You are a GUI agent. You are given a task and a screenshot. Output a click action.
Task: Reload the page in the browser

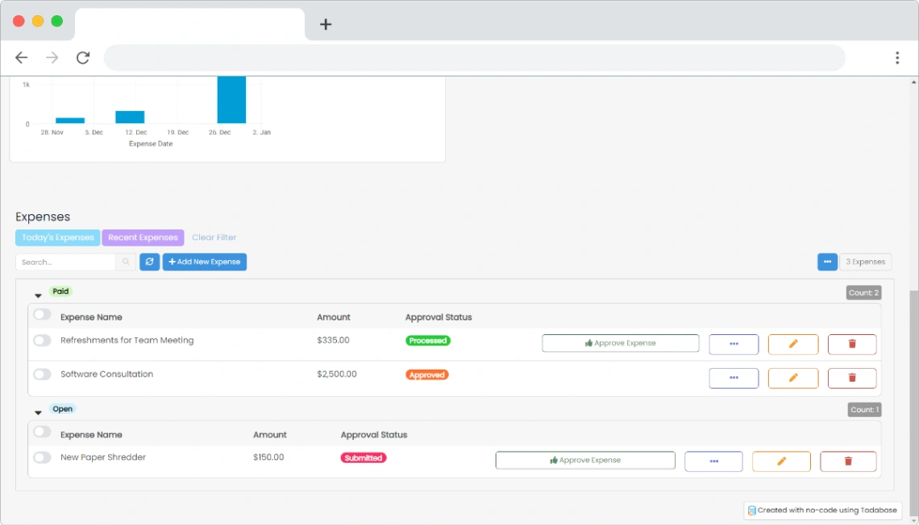pos(83,57)
